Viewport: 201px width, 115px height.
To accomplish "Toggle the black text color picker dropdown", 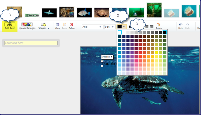I will (x=121, y=27).
